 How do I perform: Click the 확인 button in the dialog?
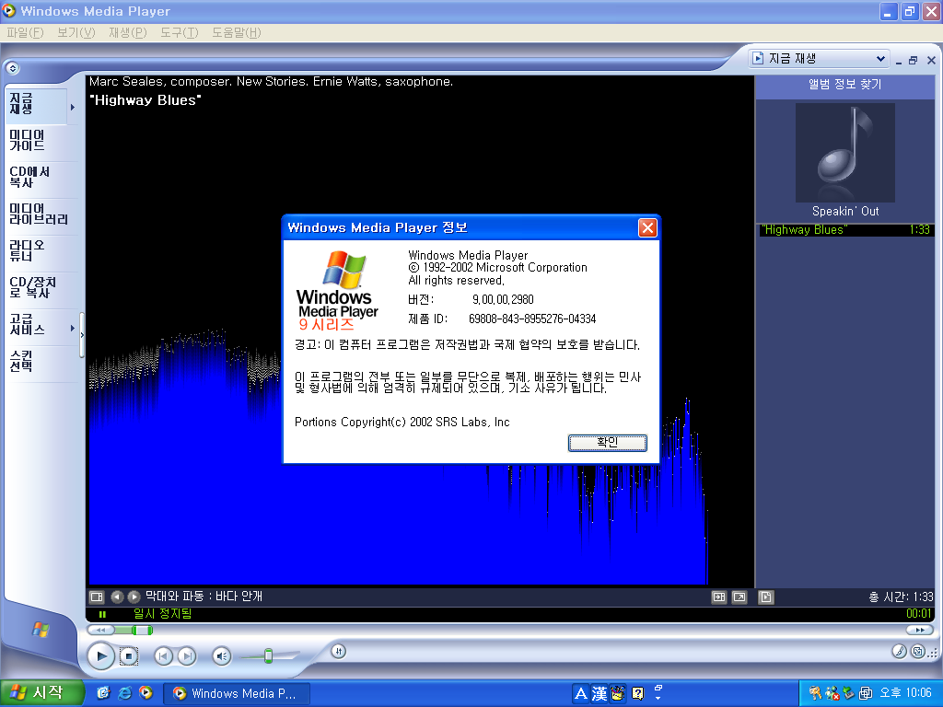[608, 443]
